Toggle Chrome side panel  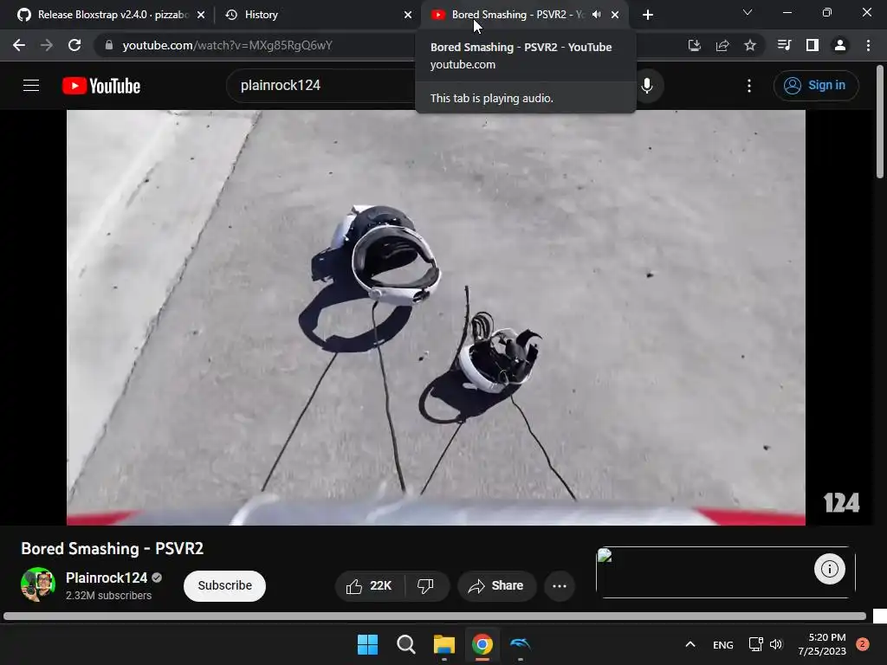[813, 45]
